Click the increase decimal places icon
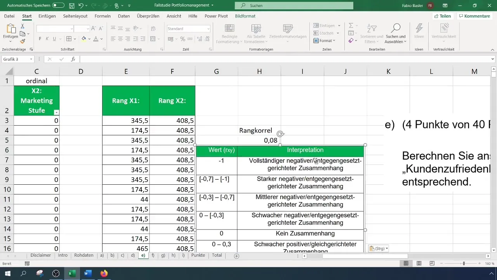Screen dimensions: 497x280 coord(200,39)
